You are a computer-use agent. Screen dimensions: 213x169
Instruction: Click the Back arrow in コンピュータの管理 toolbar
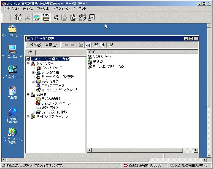coord(66,45)
